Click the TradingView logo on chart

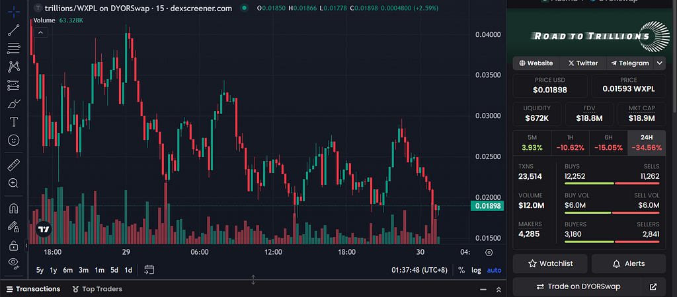tap(44, 229)
